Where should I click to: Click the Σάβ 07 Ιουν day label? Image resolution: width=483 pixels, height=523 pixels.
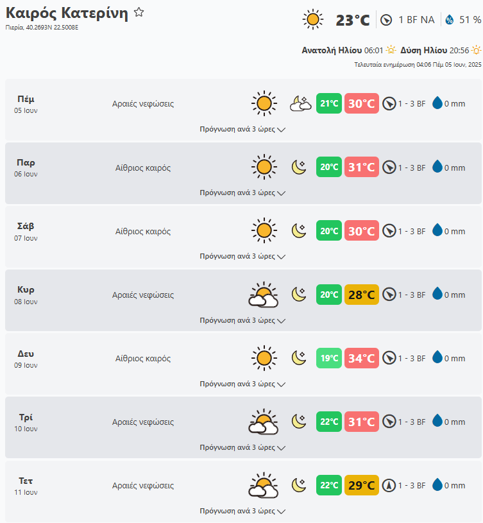pos(26,230)
